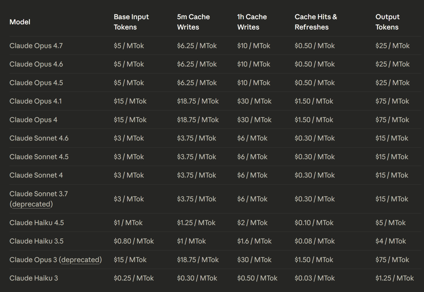This screenshot has width=424, height=292.
Task: Select the Claude Haiku 3.5 model name
Action: click(x=36, y=241)
